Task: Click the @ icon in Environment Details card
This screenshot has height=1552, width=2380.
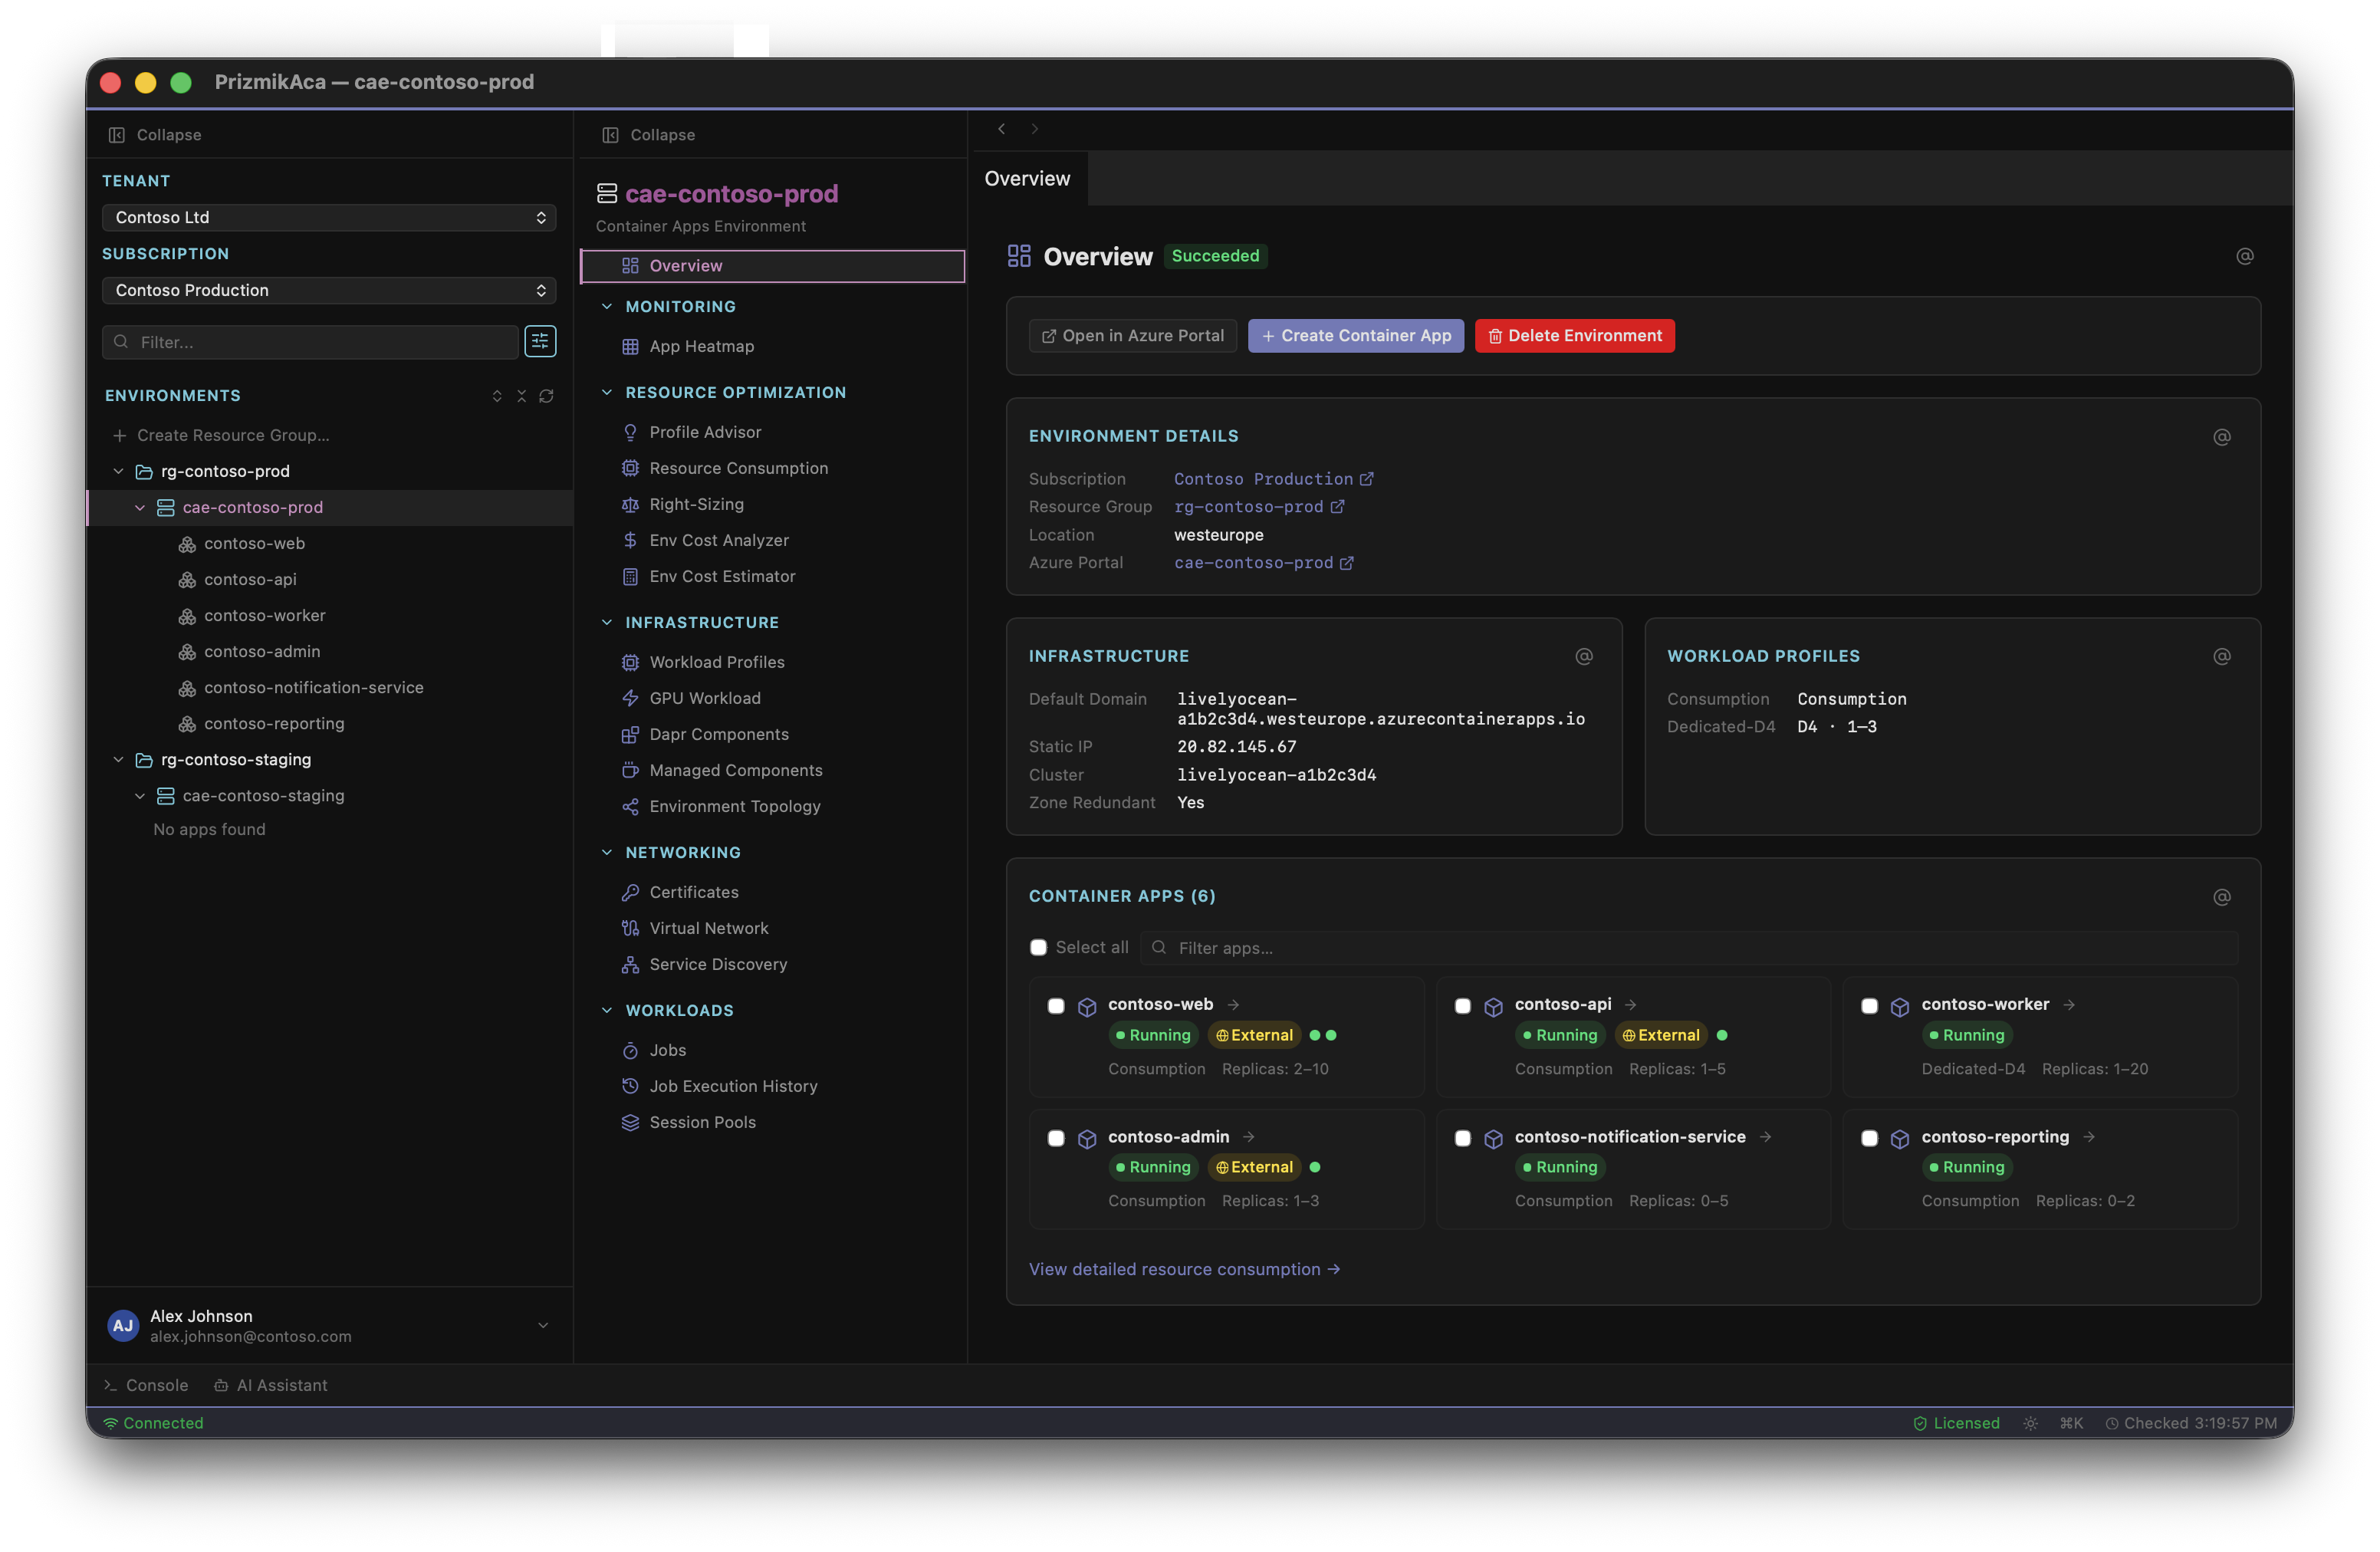Action: click(x=2221, y=437)
